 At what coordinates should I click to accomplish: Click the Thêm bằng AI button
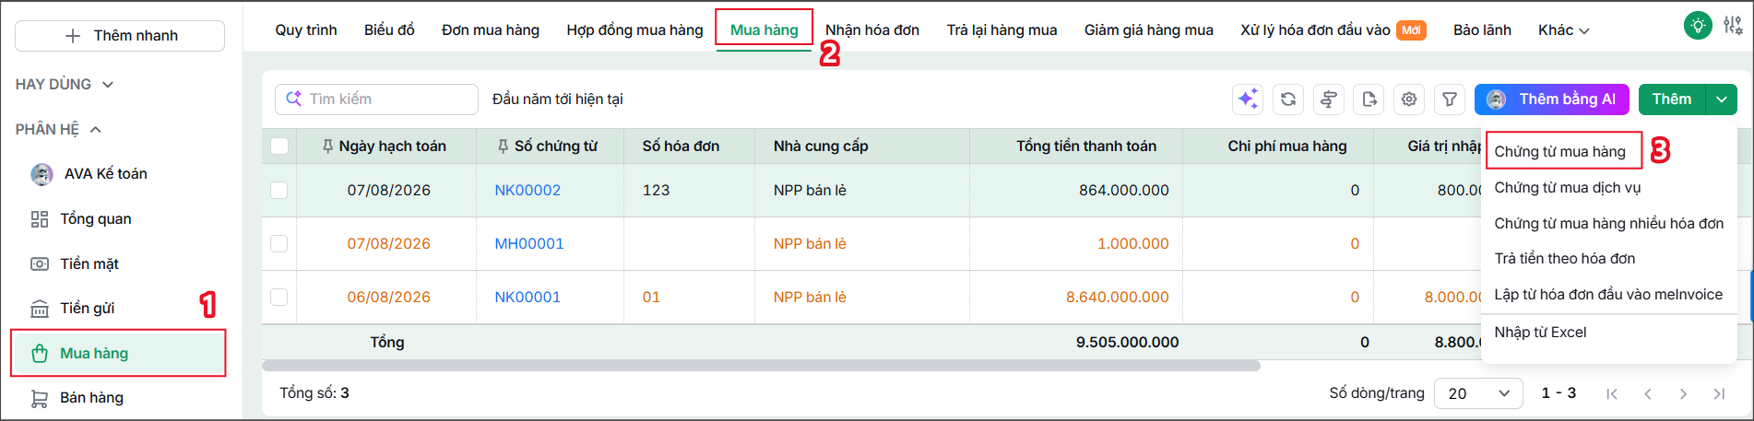click(x=1552, y=99)
